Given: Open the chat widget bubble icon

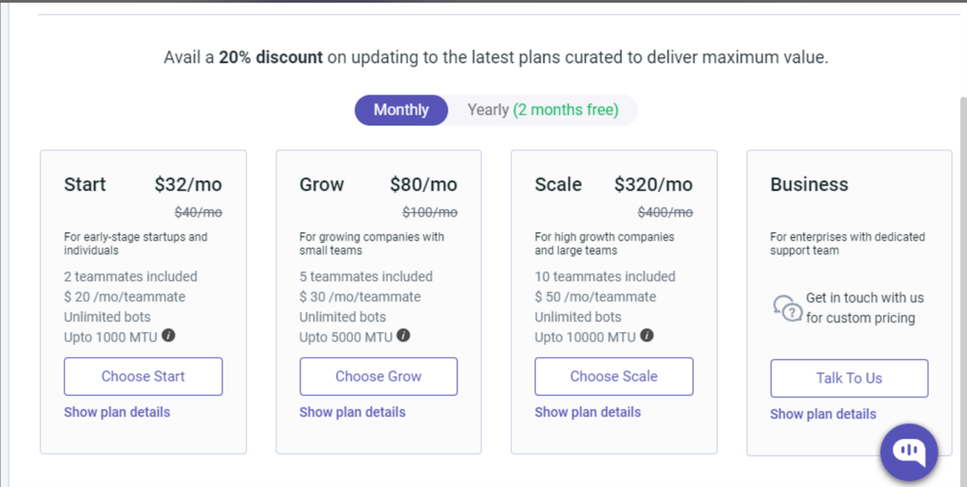Looking at the screenshot, I should [909, 452].
